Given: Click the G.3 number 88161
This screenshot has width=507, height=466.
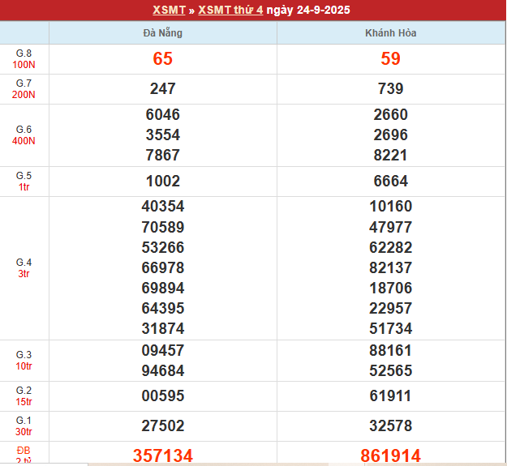Looking at the screenshot, I should coord(391,351).
